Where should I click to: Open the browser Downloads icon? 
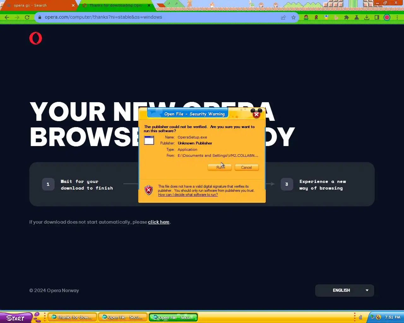367,17
